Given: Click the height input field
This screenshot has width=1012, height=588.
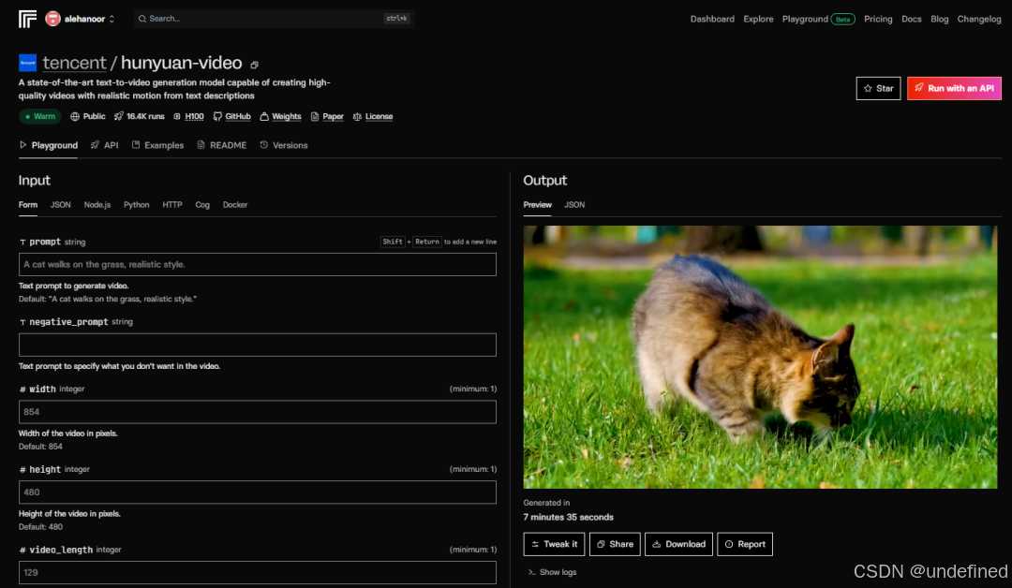Looking at the screenshot, I should click(258, 492).
